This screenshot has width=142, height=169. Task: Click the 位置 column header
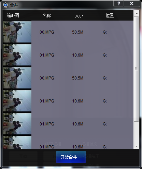point(110,15)
